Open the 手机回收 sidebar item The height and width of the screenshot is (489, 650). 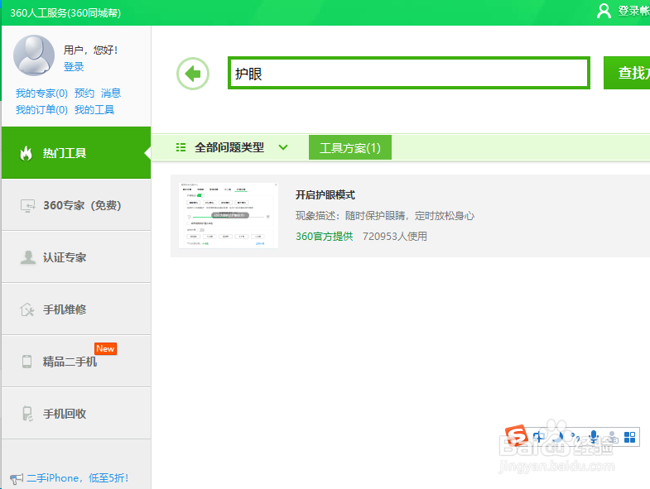[76, 414]
